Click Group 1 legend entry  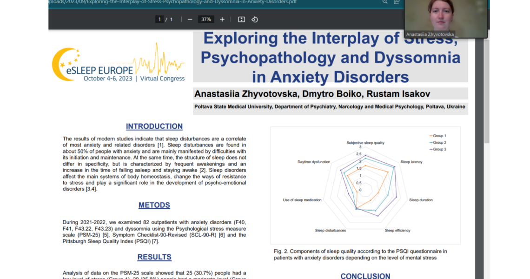click(438, 136)
